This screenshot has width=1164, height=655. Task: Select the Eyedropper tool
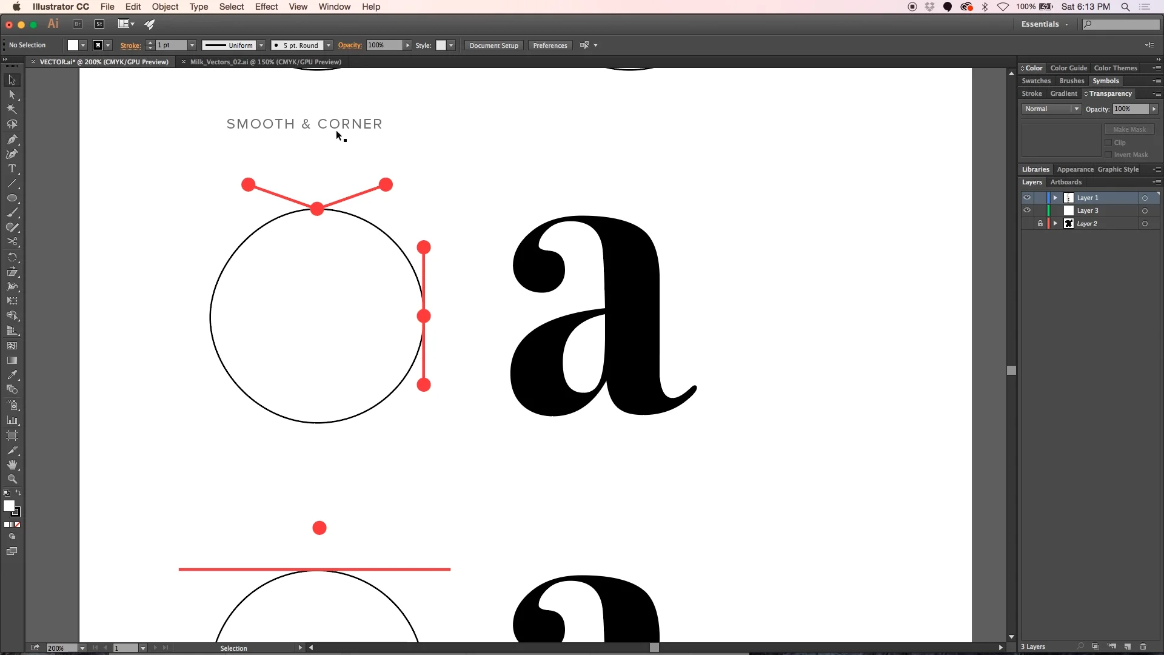[x=12, y=375]
